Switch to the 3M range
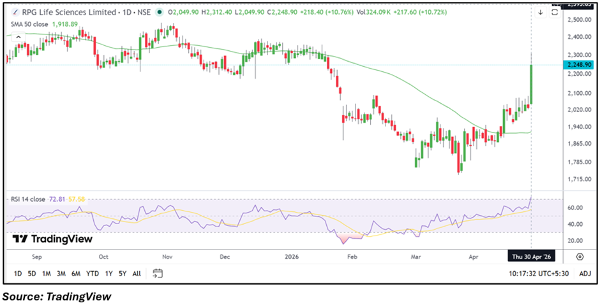 61,274
